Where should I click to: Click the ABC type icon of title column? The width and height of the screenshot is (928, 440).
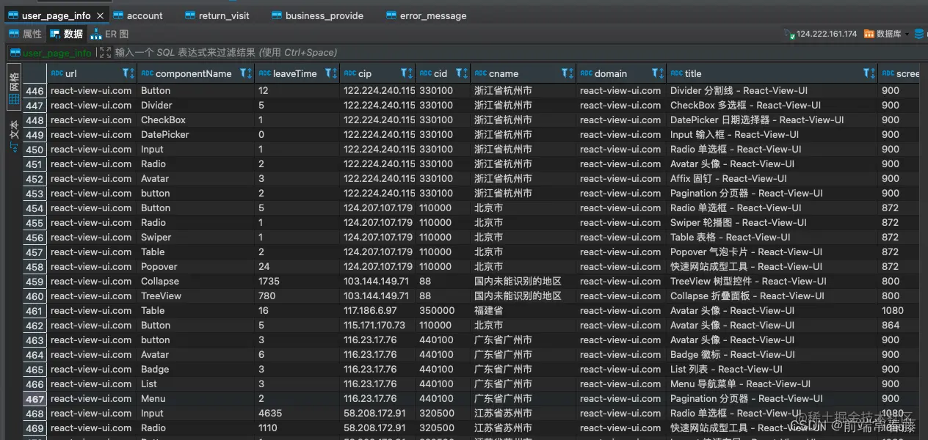point(676,73)
